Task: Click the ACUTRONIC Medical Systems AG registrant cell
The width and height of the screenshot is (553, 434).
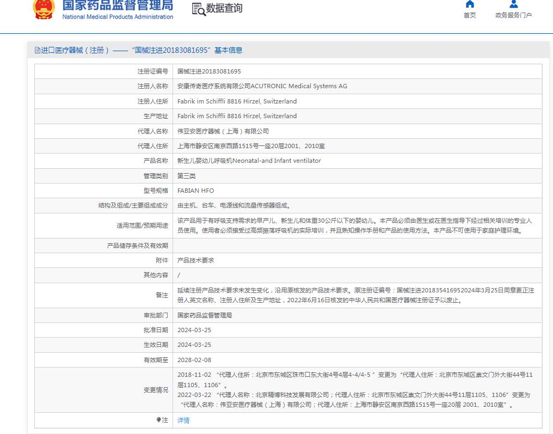Action: (262, 86)
